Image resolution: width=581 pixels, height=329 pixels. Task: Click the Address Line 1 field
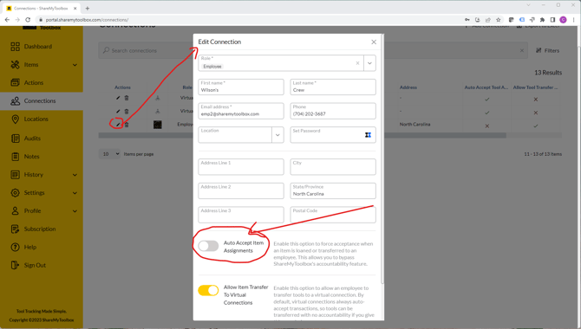[x=241, y=167]
